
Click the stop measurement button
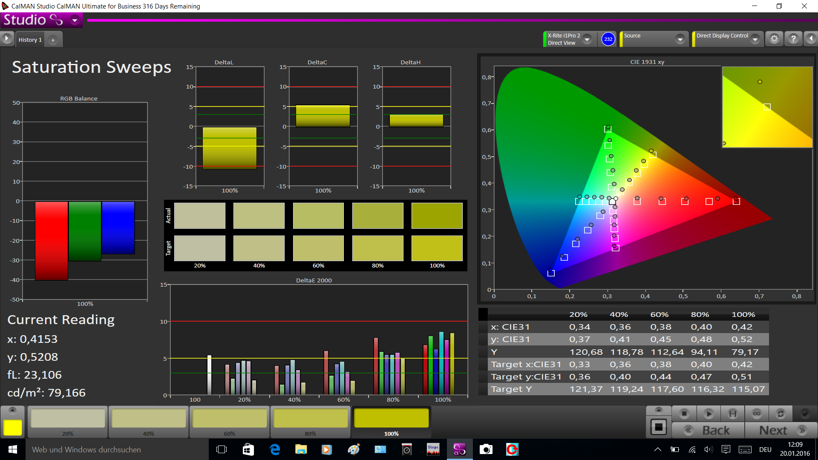click(684, 414)
